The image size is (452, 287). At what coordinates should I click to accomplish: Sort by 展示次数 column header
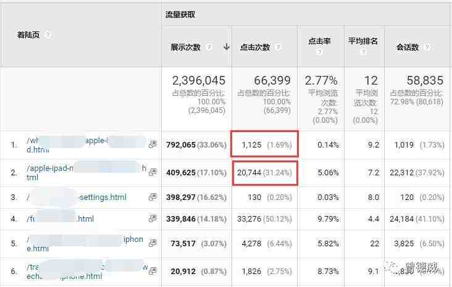click(185, 47)
